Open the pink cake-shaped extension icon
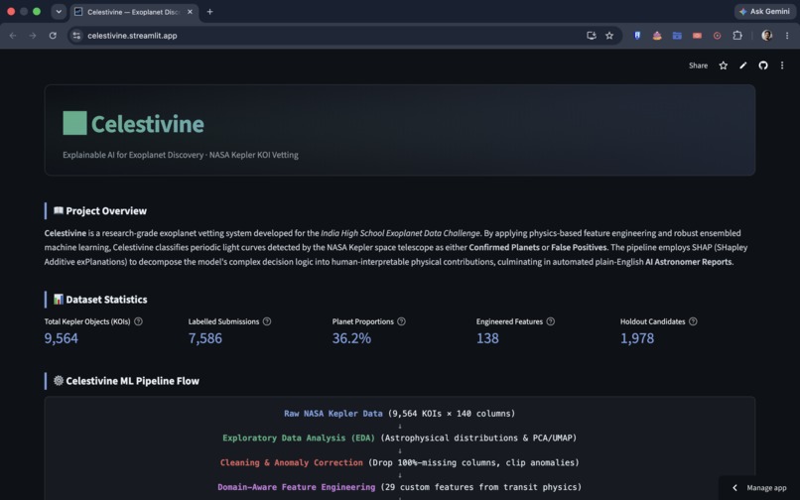Screen dimensions: 800x500 [x=657, y=36]
